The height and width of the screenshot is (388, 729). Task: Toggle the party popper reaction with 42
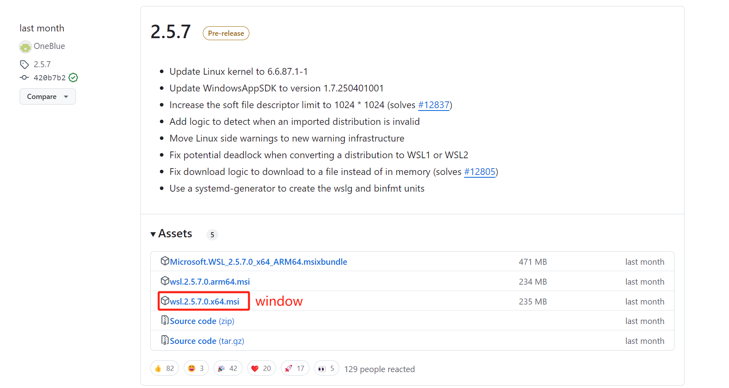(228, 369)
